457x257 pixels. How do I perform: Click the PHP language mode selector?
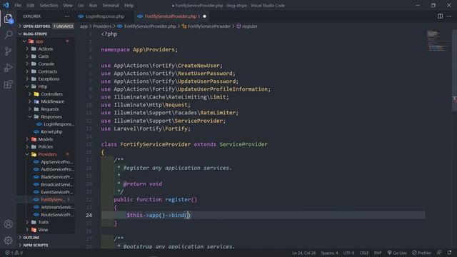[x=378, y=253]
